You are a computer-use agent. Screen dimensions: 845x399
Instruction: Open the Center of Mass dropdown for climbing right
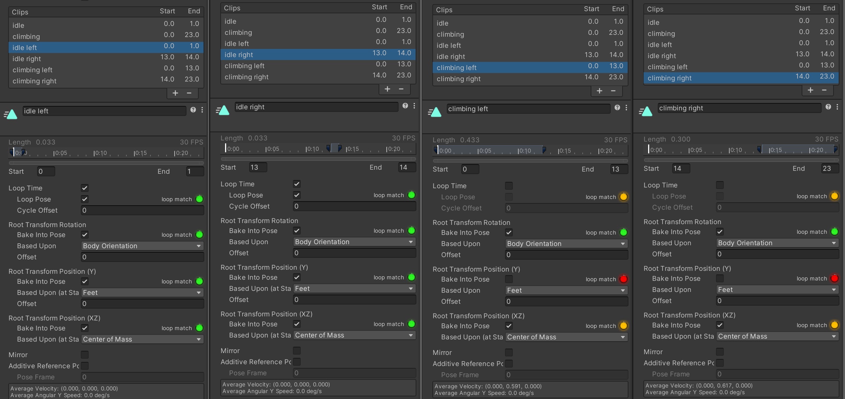click(x=777, y=336)
